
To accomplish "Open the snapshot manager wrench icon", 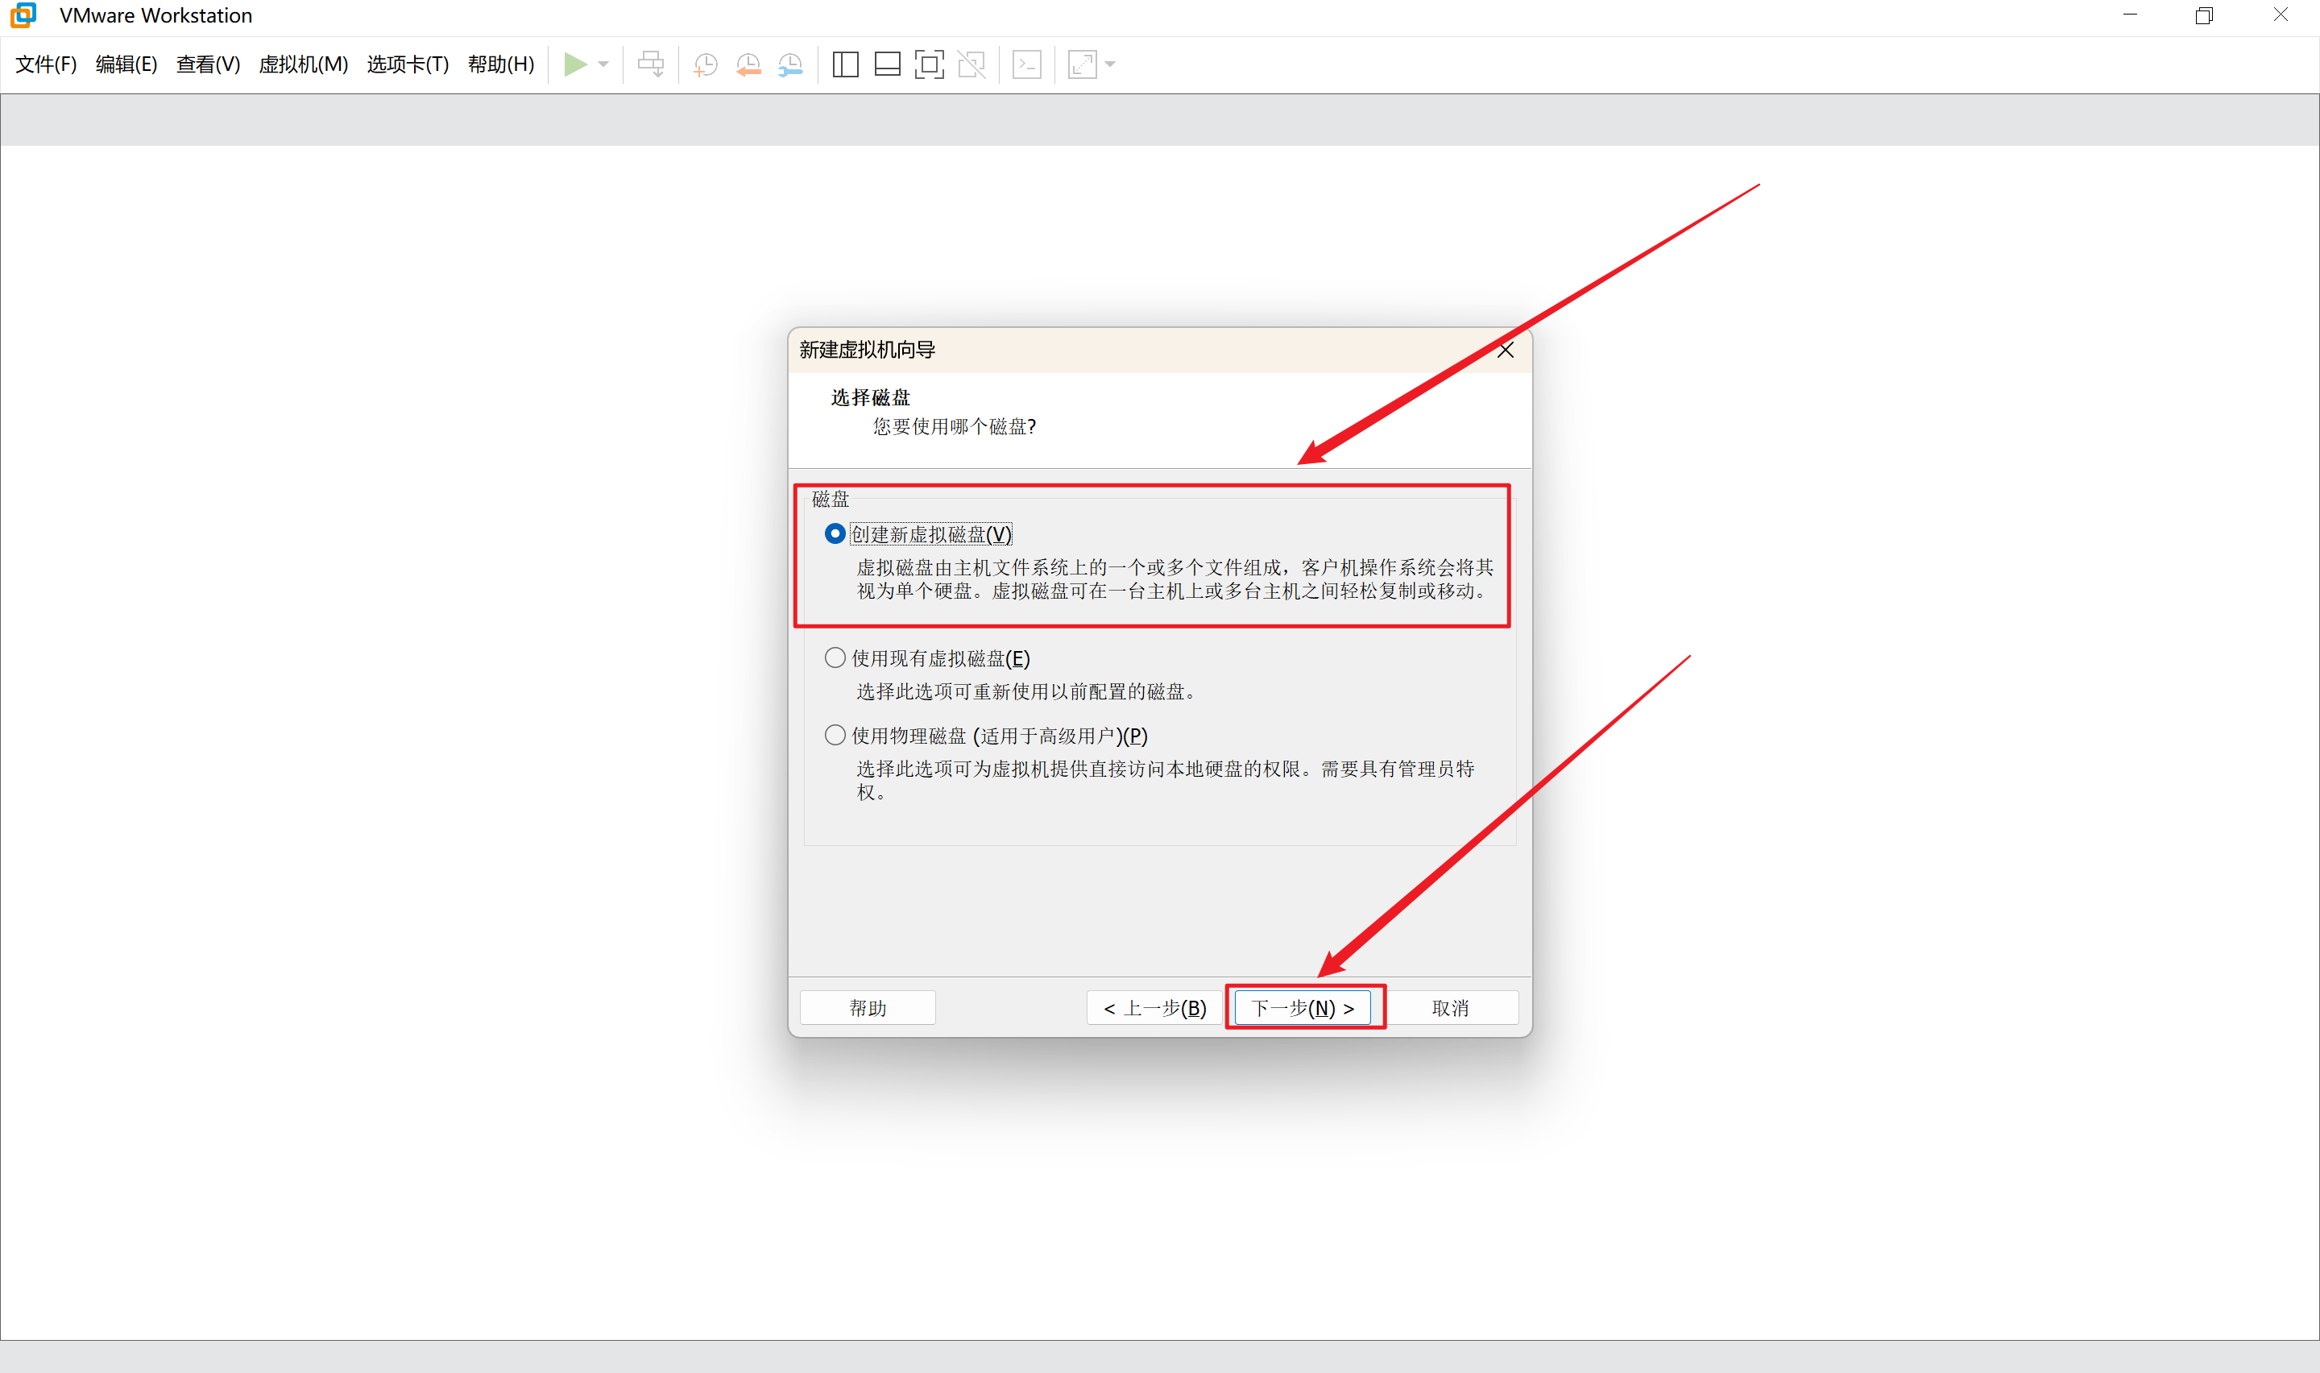I will click(x=790, y=64).
